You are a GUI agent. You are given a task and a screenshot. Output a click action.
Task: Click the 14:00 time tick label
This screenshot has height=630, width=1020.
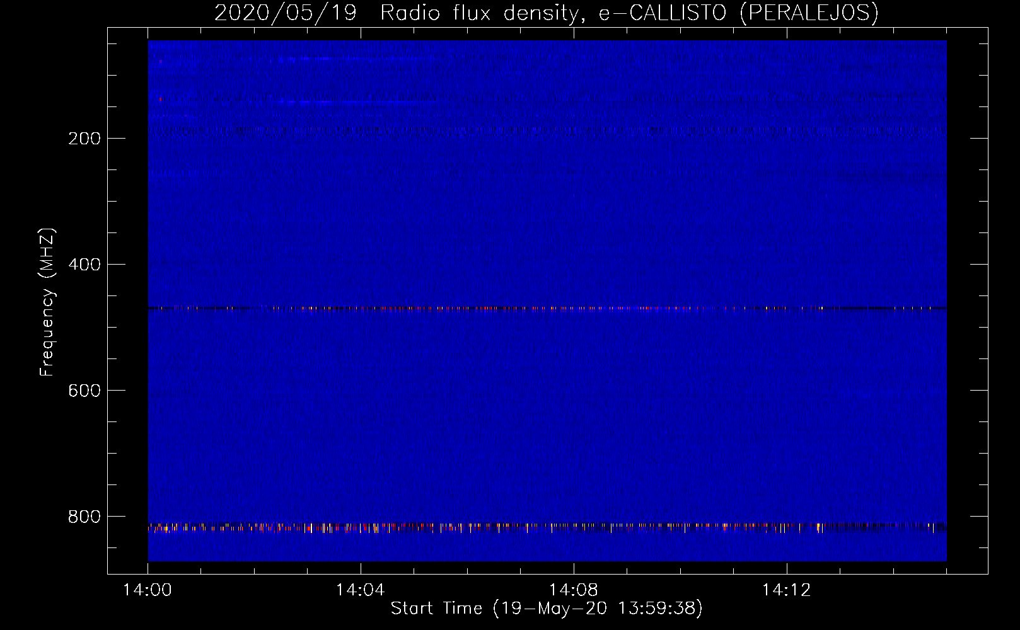click(x=148, y=590)
